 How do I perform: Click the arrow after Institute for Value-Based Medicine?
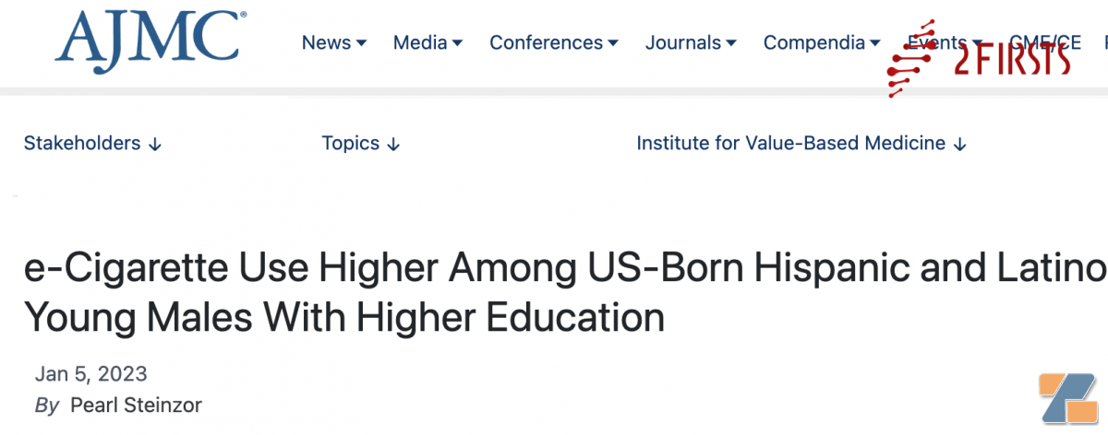click(x=960, y=145)
